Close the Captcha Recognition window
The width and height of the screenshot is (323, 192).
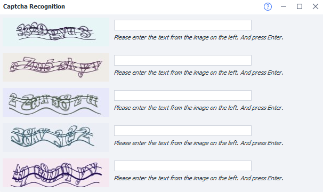click(316, 6)
